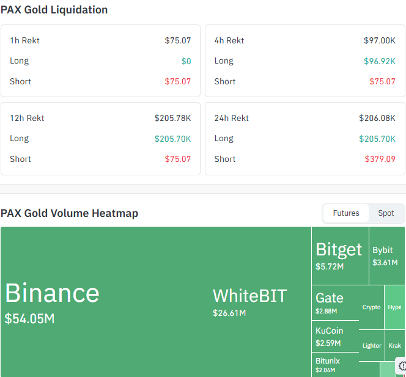406x377 pixels.
Task: Click the 24h Long value $205.70K
Action: (x=377, y=139)
